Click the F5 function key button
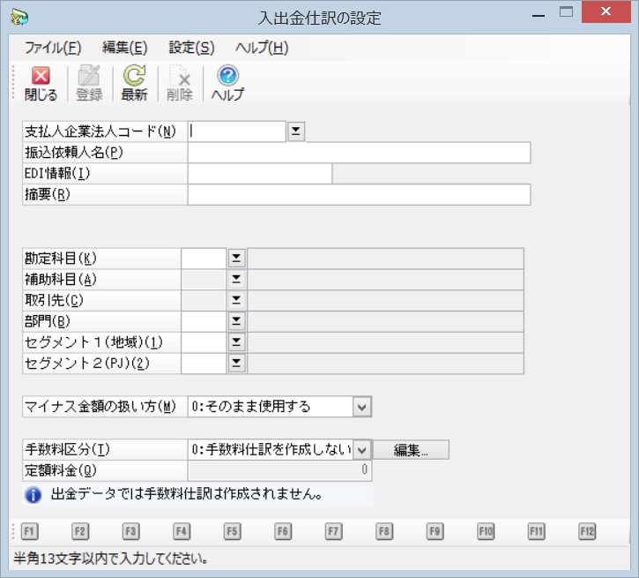Screen dimensions: 639x578 pyautogui.click(x=232, y=531)
